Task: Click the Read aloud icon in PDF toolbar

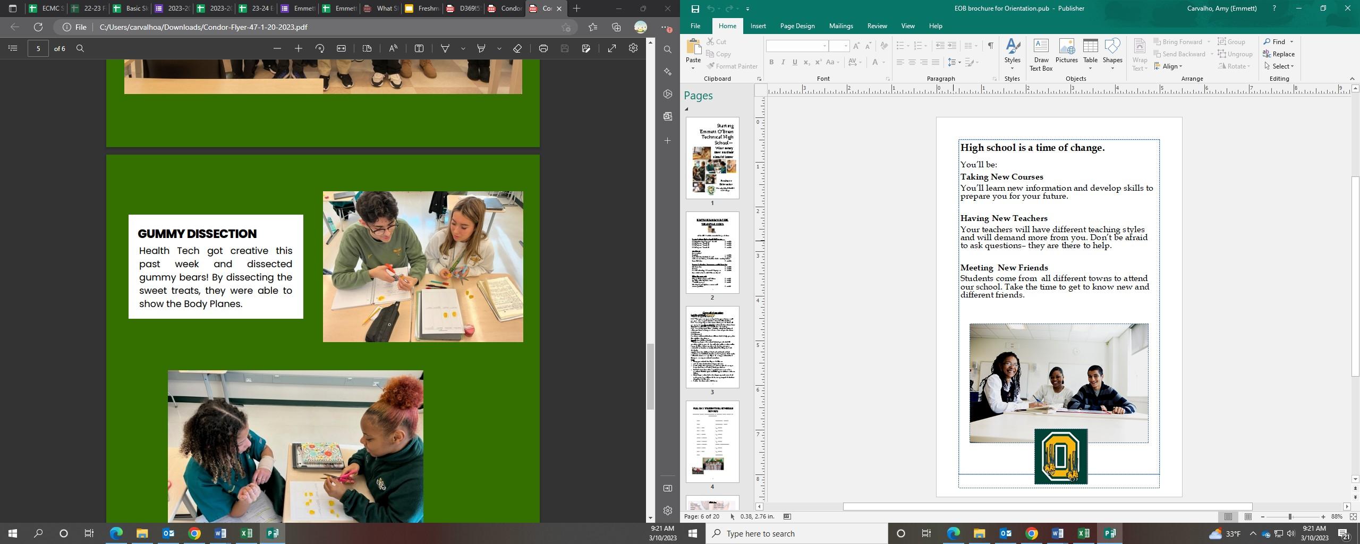Action: 393,48
